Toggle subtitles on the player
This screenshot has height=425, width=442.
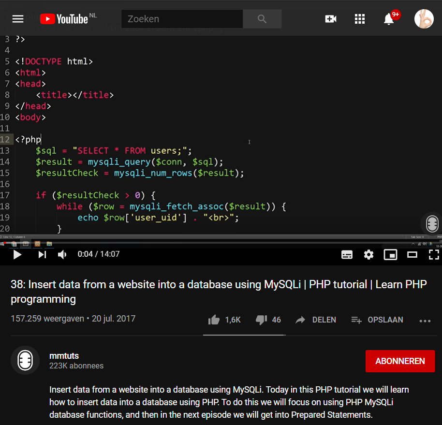(x=347, y=255)
